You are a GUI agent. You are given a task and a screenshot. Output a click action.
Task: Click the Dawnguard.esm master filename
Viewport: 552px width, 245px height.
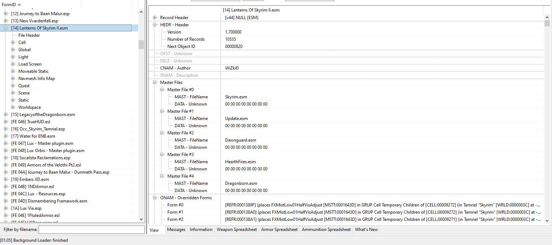(x=241, y=140)
